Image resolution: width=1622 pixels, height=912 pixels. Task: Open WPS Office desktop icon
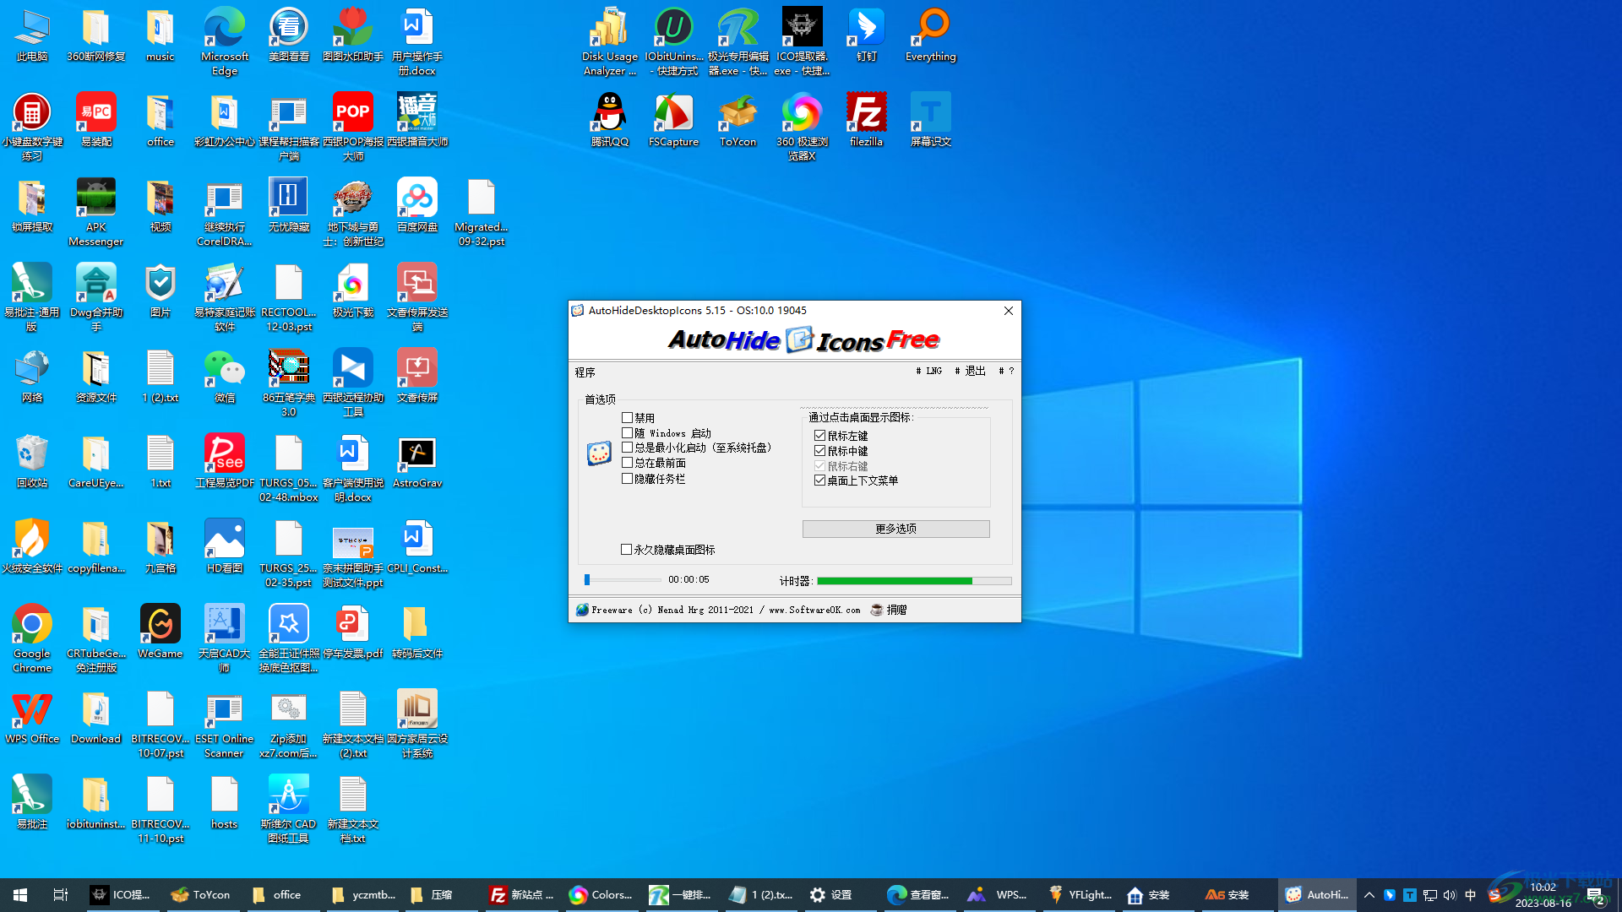tap(32, 717)
